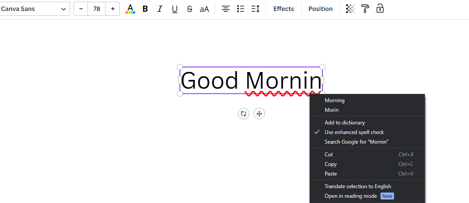The width and height of the screenshot is (469, 203).
Task: Select the copy style paint roller
Action: pyautogui.click(x=365, y=9)
